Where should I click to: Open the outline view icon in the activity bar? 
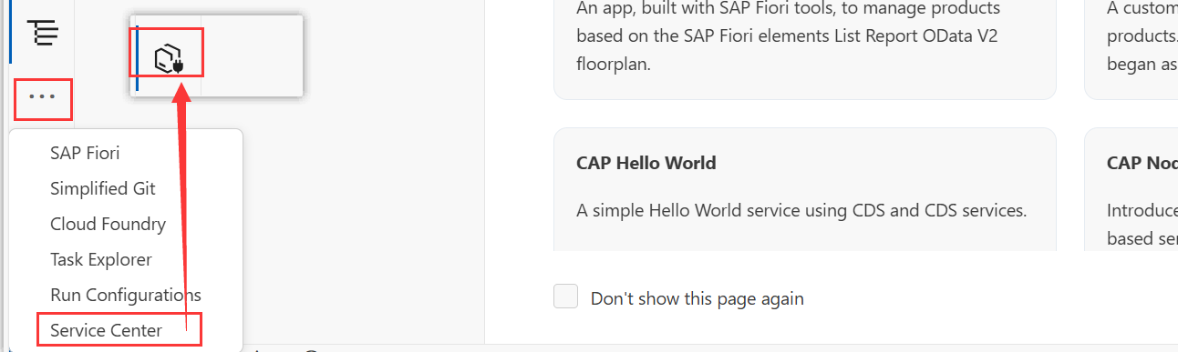[43, 32]
